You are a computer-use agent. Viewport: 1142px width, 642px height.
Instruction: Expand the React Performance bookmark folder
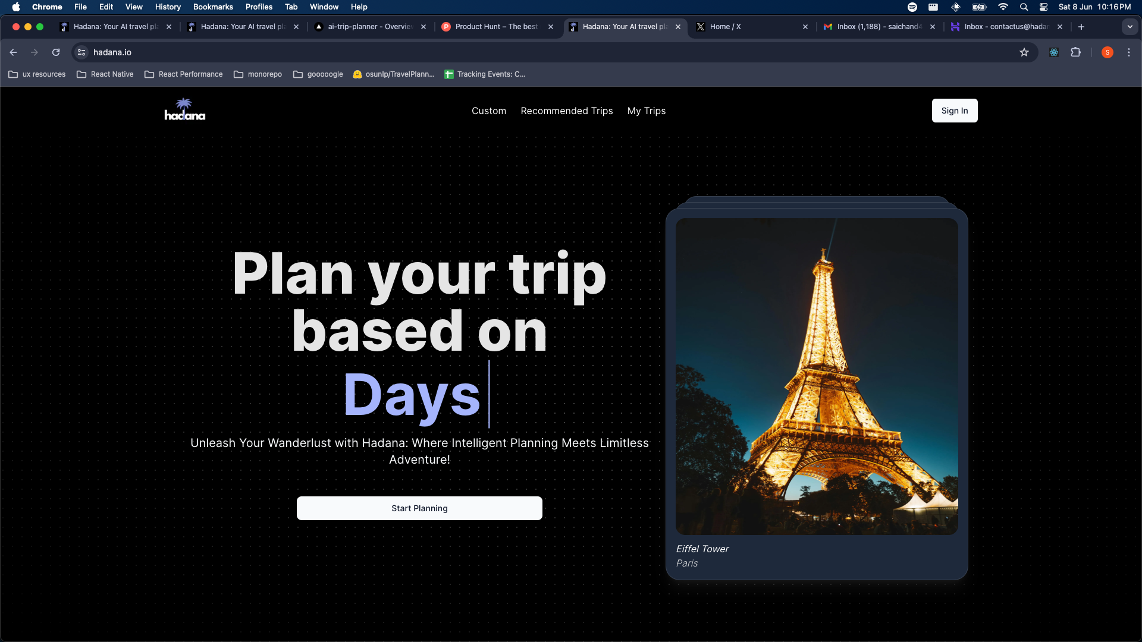183,74
